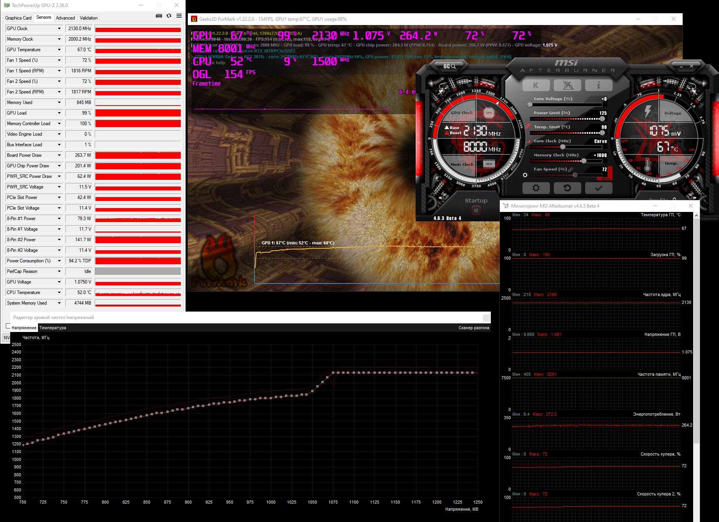
Task: Click the Afterburner jet plane logo button
Action: 568,85
